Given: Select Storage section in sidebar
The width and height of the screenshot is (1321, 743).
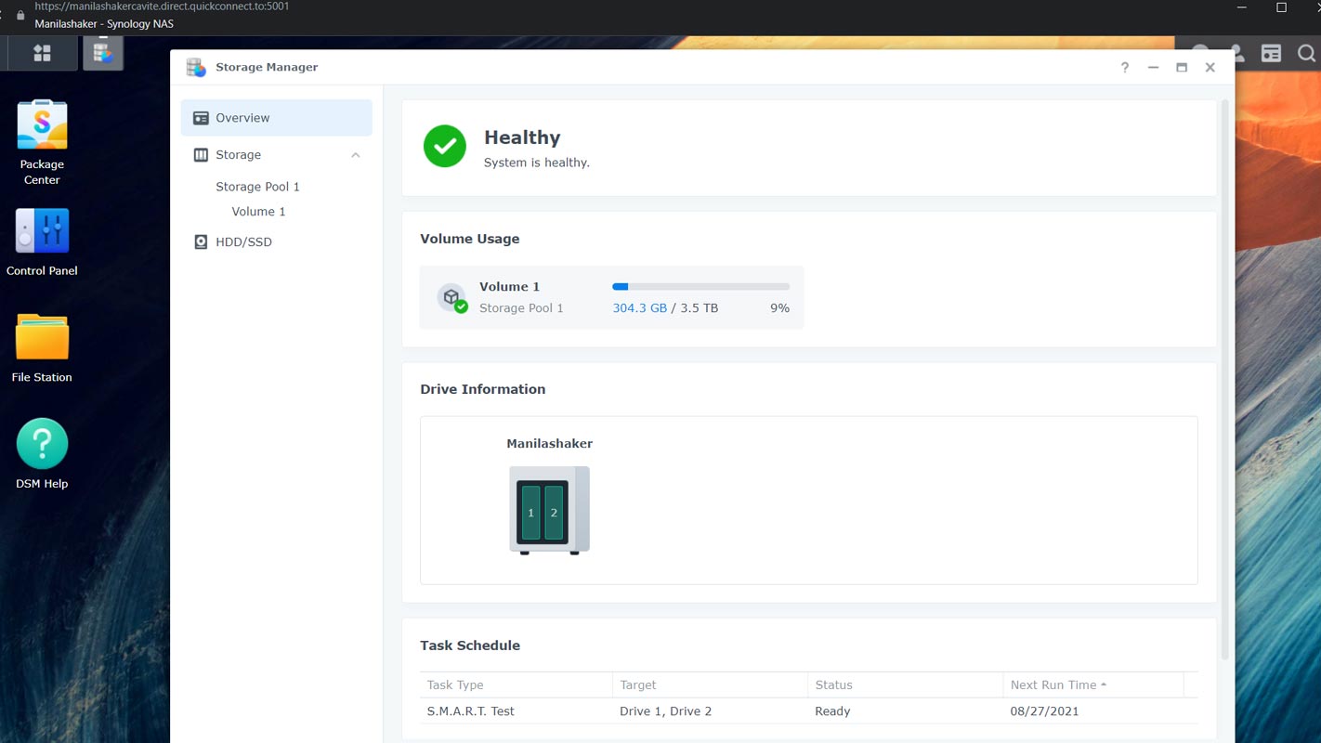Looking at the screenshot, I should [277, 155].
